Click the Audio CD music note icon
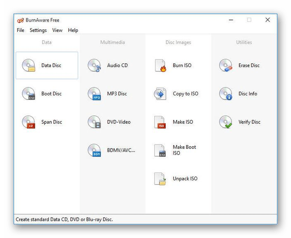The height and width of the screenshot is (238, 291). pyautogui.click(x=94, y=66)
